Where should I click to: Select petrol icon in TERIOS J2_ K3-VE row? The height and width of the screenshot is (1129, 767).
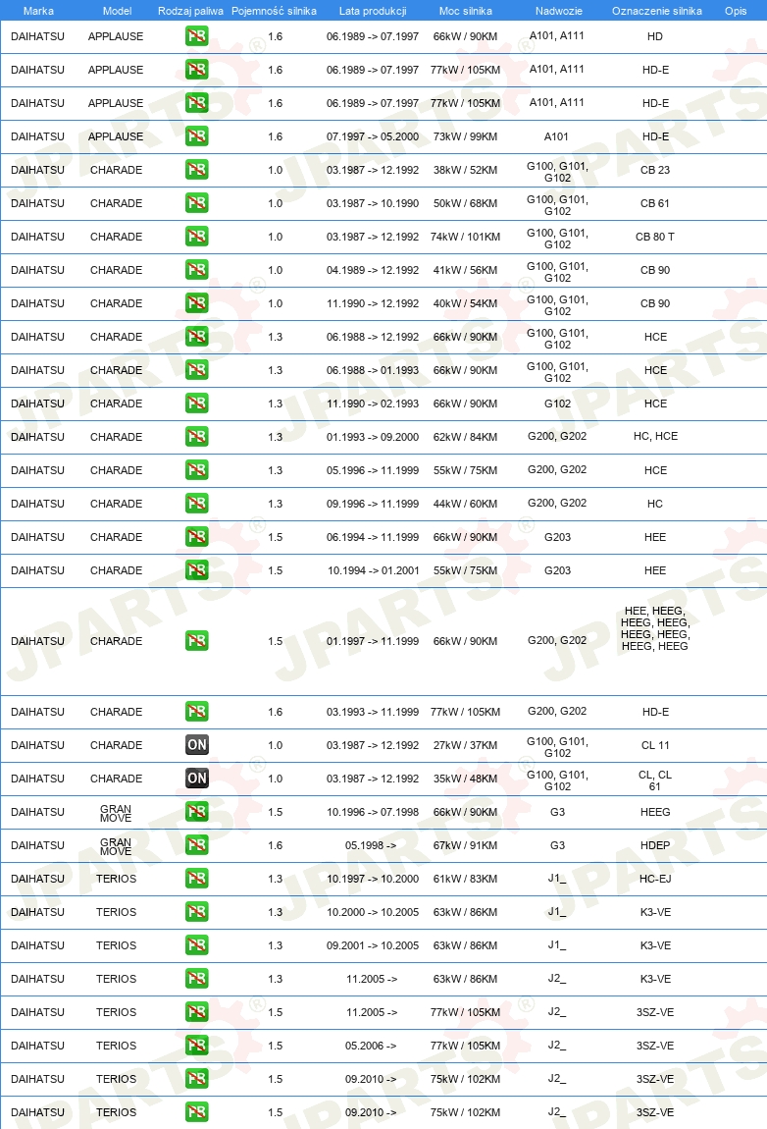tap(196, 979)
